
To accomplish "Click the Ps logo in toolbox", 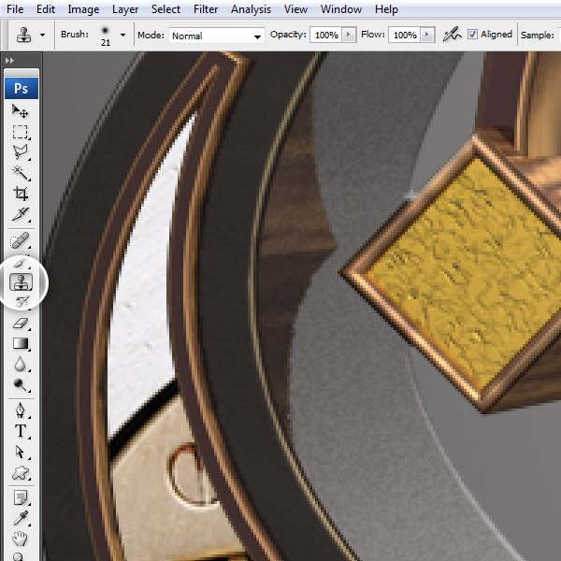I will pyautogui.click(x=22, y=88).
